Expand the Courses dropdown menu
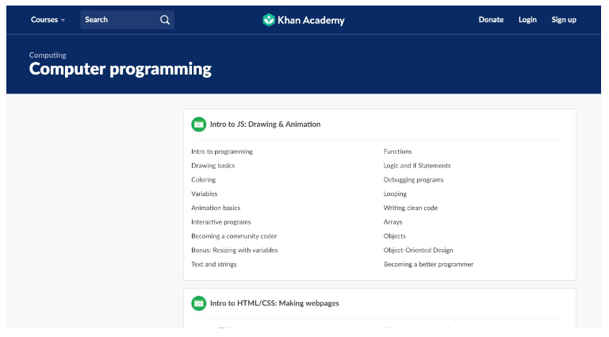609x337 pixels. click(x=48, y=20)
